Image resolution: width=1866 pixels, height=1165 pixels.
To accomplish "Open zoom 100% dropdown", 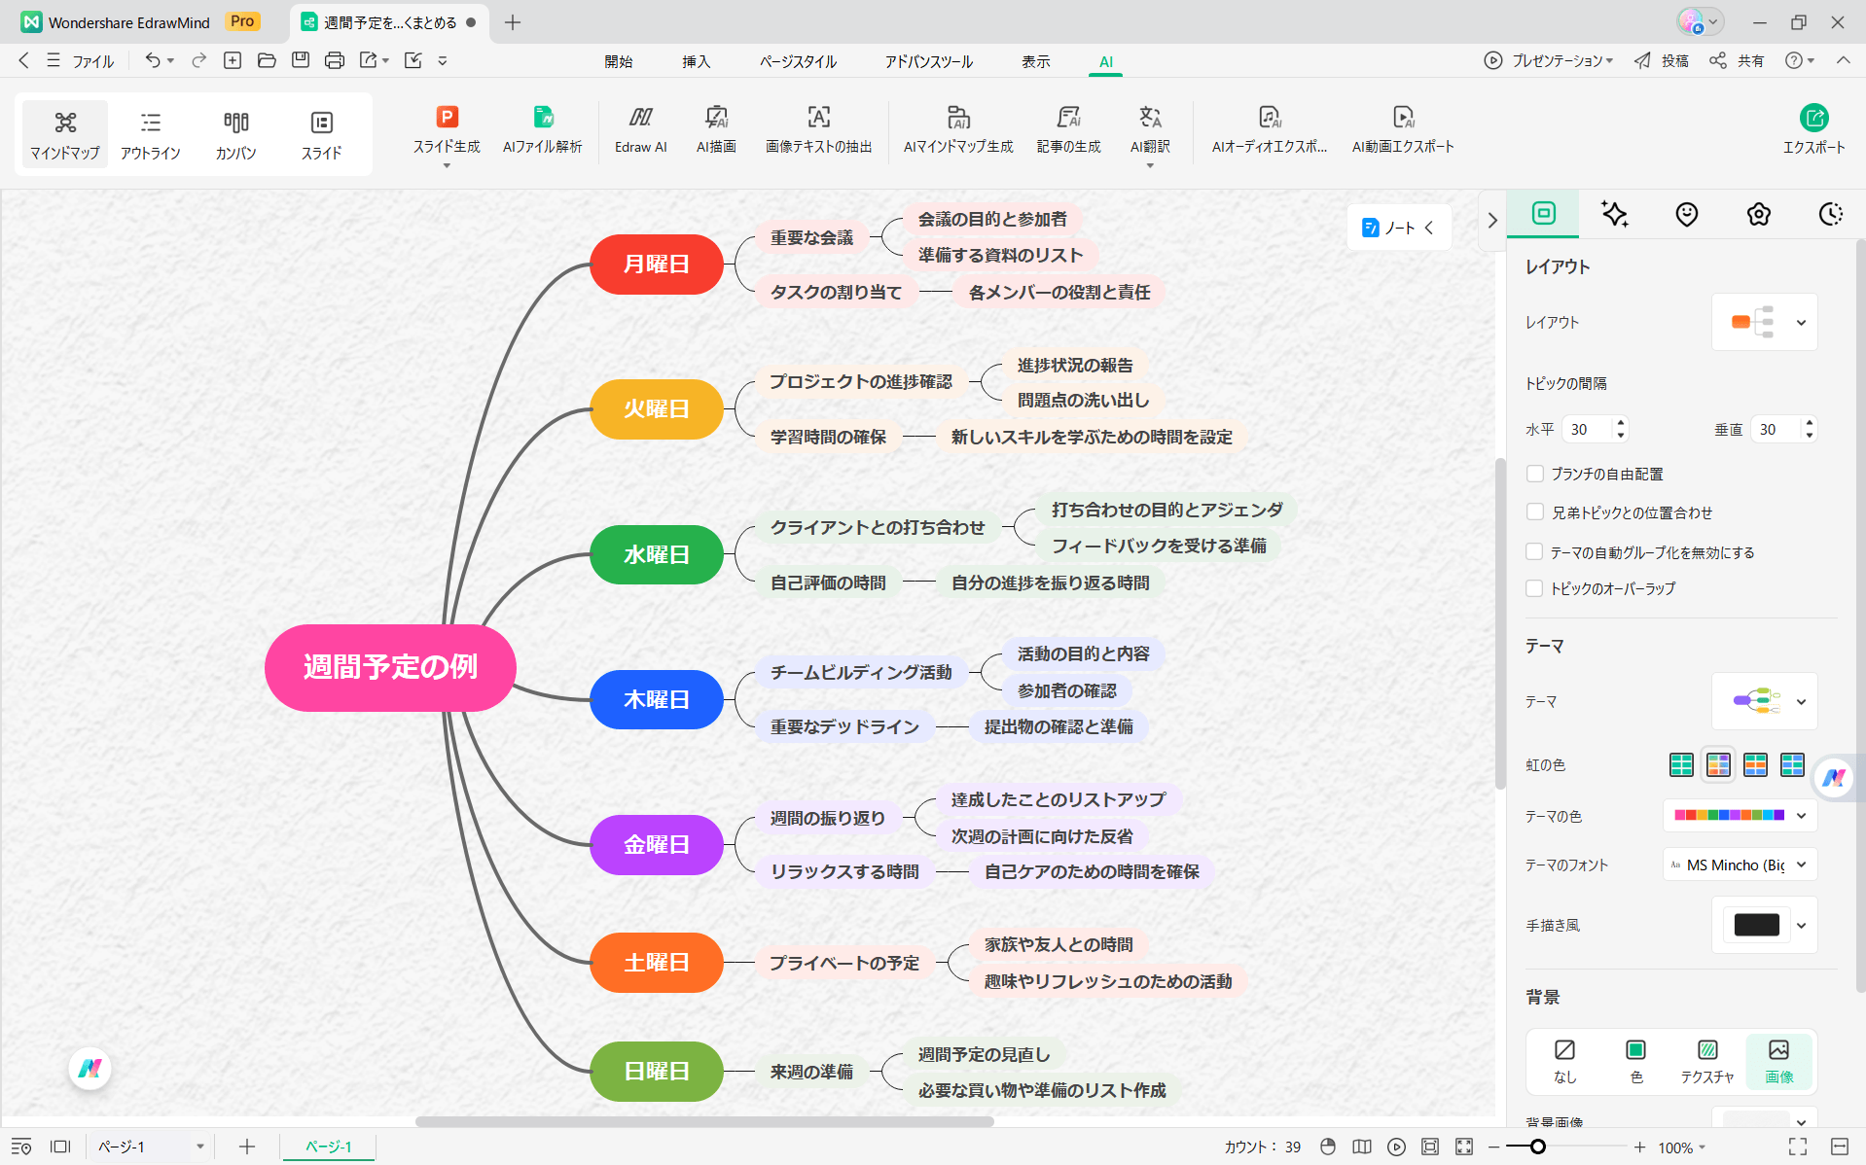I will (1683, 1147).
